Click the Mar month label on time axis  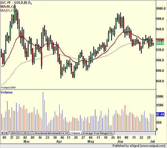coord(26,141)
